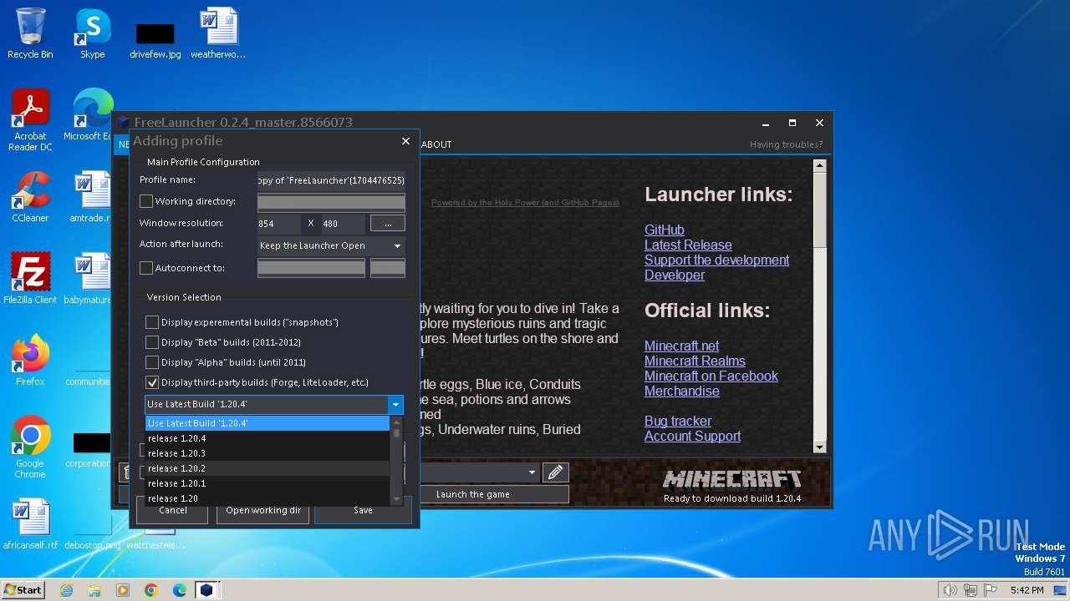Viewport: 1070px width, 601px height.
Task: Open the Action after launch dropdown
Action: point(331,245)
